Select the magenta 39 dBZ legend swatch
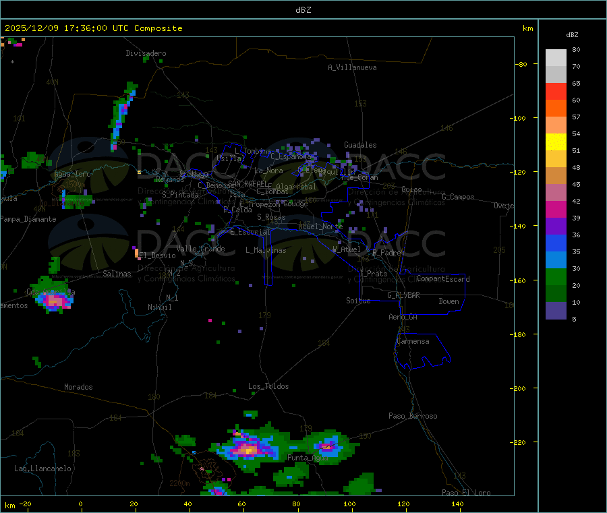 [x=556, y=209]
